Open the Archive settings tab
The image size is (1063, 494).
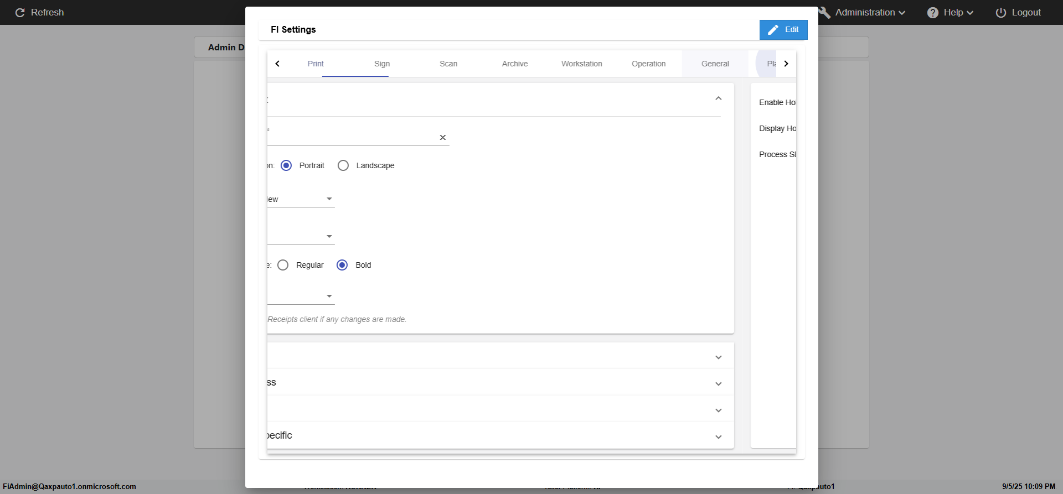click(x=515, y=64)
